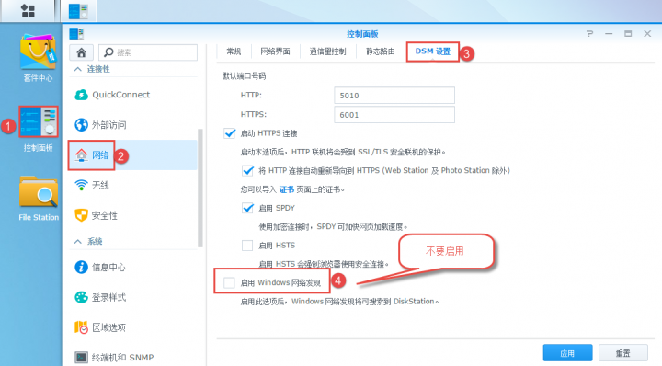Select the Control Panel taskbar icon
Screen dimensions: 662x366
(x=78, y=11)
